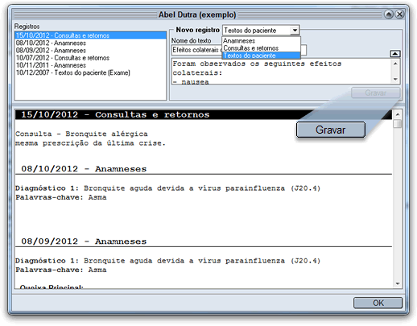Click the records viewer scroll up arrow

pyautogui.click(x=398, y=114)
